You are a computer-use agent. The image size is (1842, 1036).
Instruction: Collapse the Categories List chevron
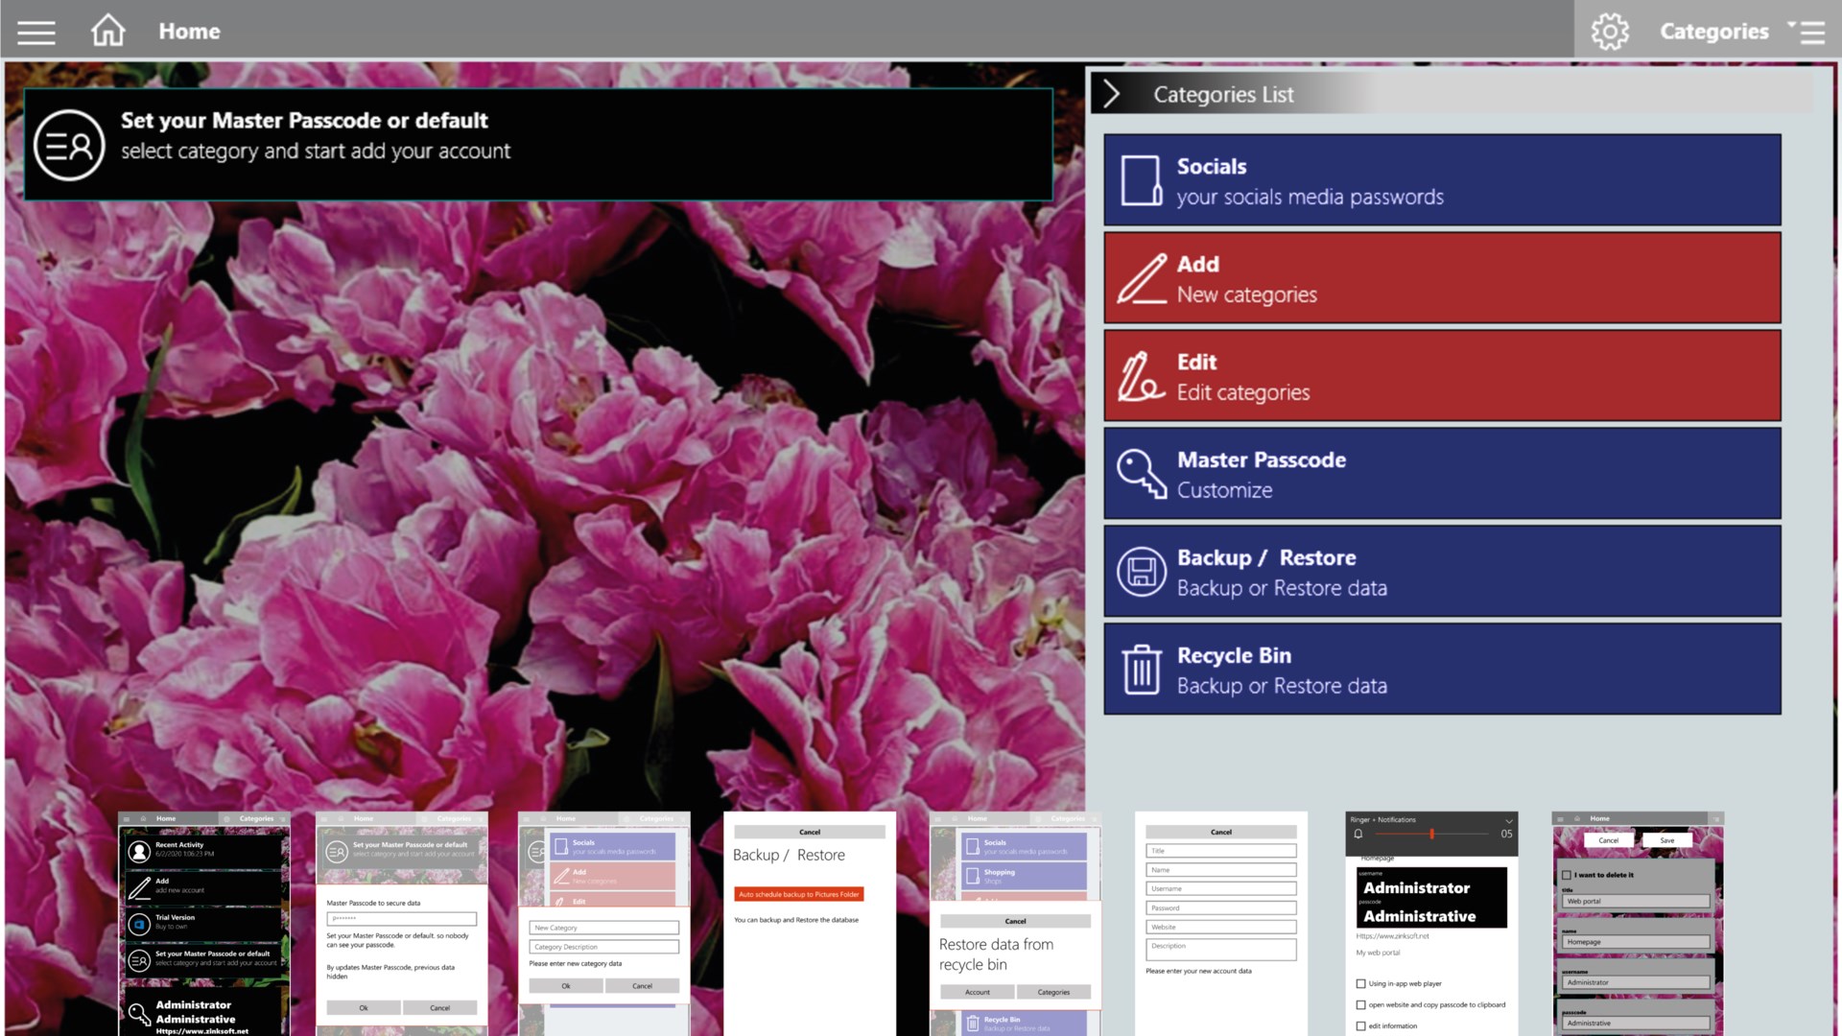(x=1111, y=94)
